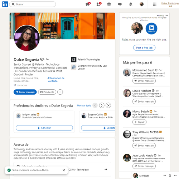Open Palantir Technologies company link
Screen dimensions: 179x179
pyautogui.click(x=89, y=60)
